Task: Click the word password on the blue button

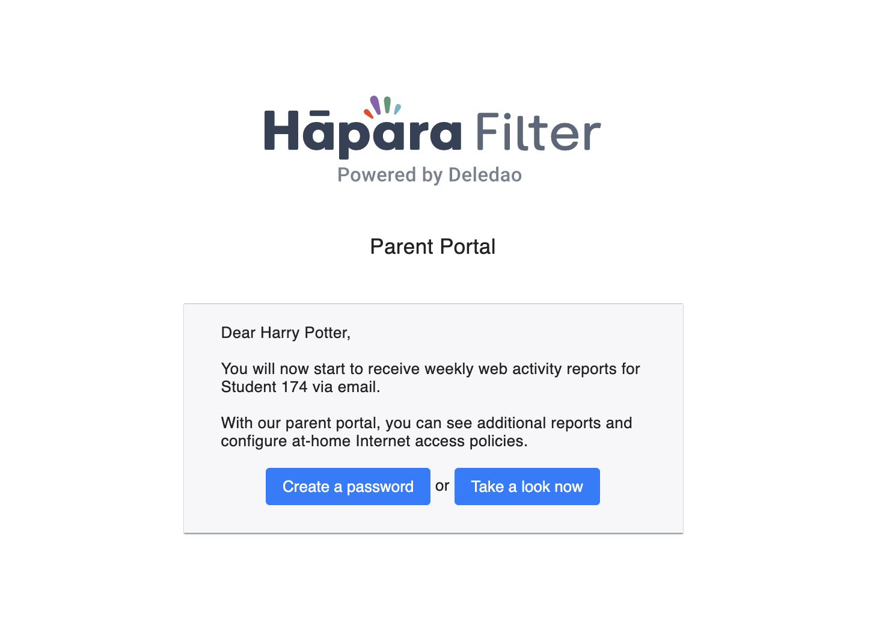Action: click(380, 487)
